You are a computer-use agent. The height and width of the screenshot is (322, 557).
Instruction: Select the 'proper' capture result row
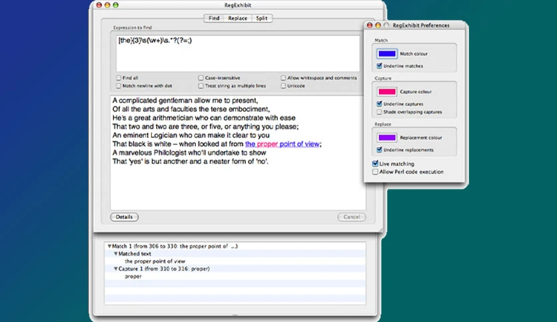[235, 276]
